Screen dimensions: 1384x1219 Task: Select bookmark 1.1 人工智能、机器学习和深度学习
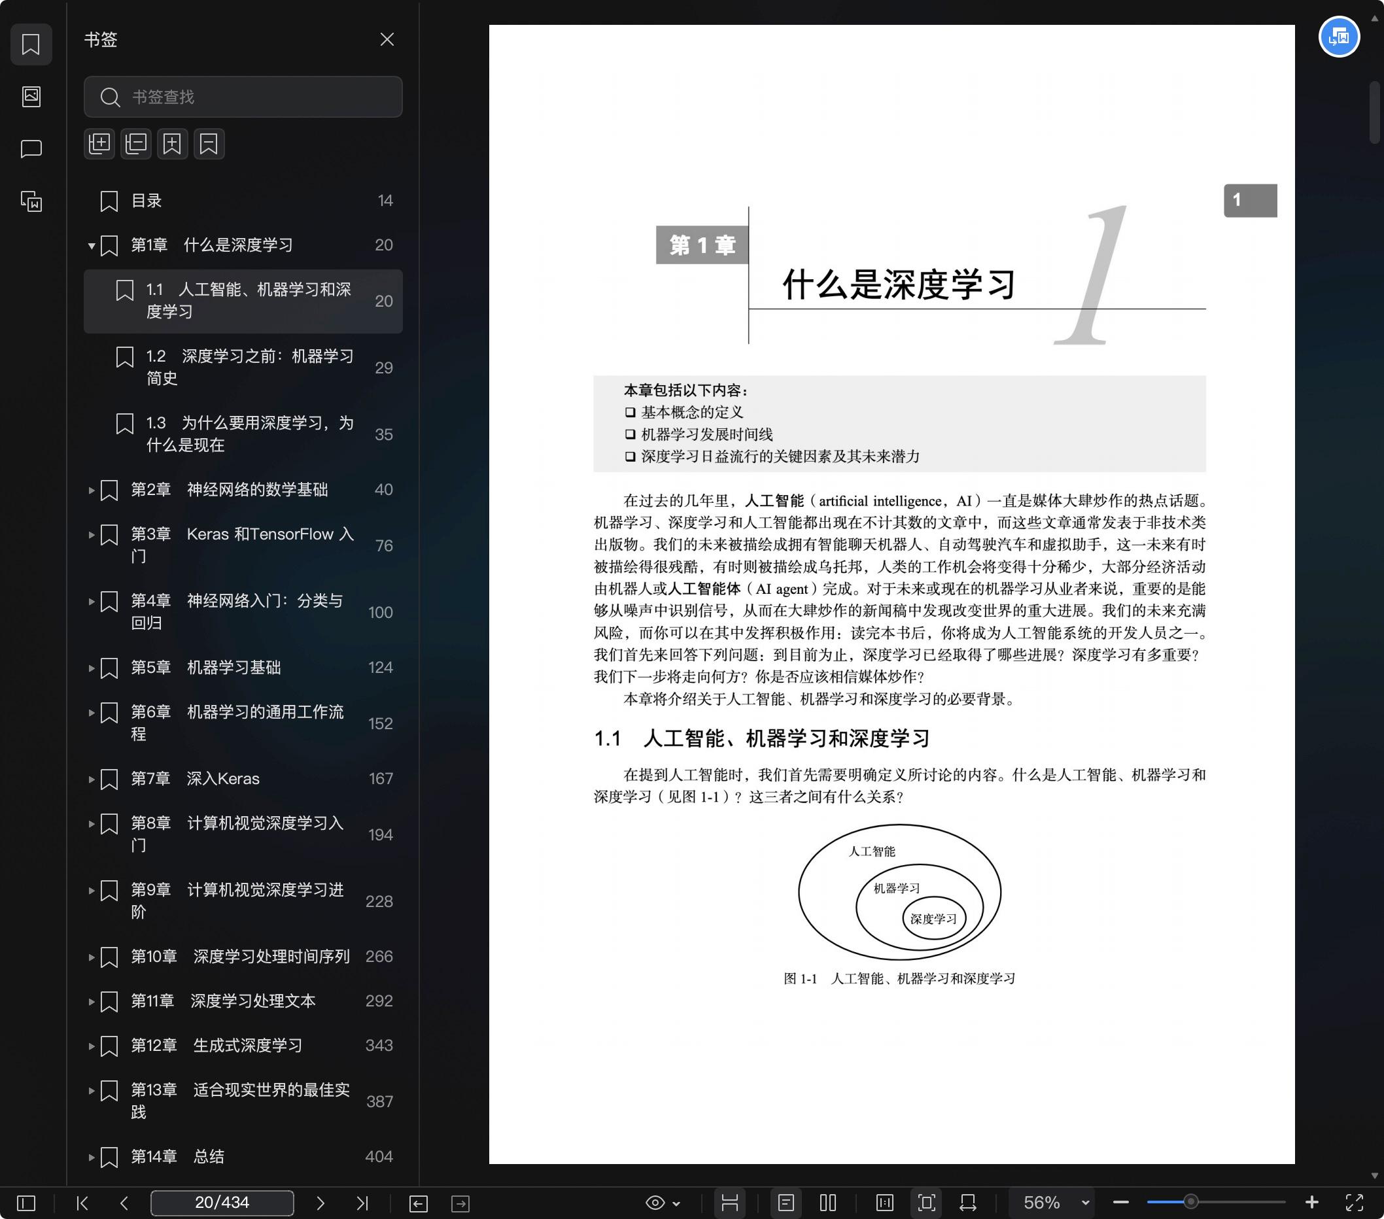pos(243,301)
